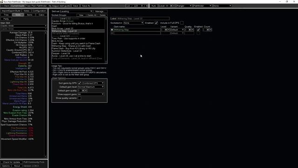Toggle the Show quality variants checkbox

pos(80,98)
